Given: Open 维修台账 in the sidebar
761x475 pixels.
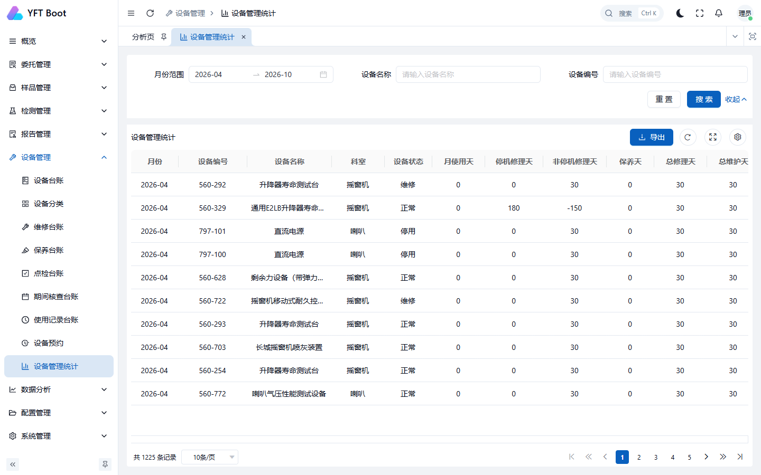Looking at the screenshot, I should click(x=59, y=227).
